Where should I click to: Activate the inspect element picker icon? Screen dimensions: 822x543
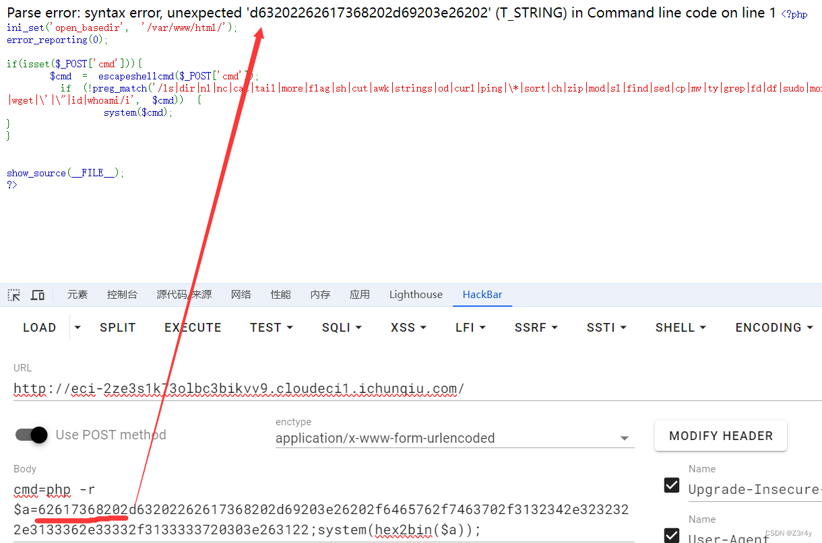(13, 295)
